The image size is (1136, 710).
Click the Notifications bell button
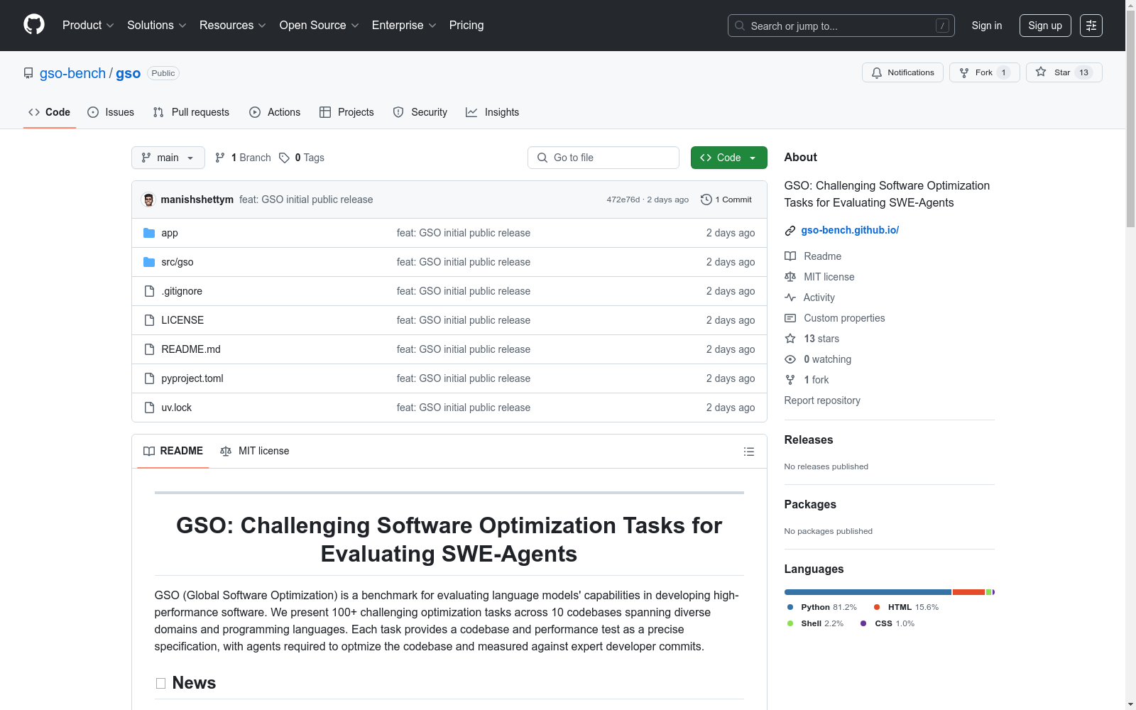[x=902, y=72]
